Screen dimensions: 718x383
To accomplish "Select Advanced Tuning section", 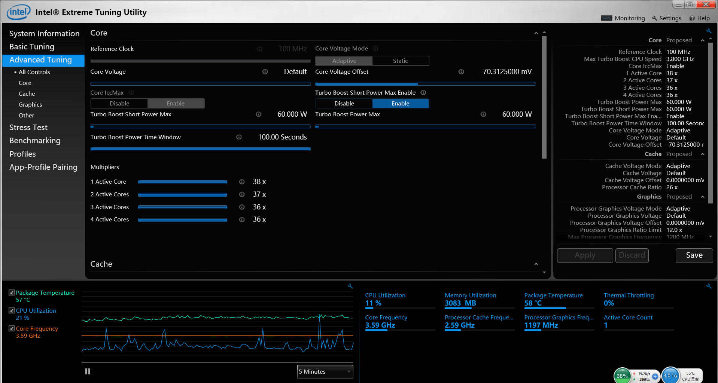I will [43, 60].
